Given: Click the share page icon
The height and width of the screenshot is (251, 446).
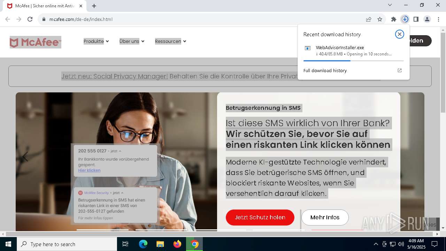Looking at the screenshot, I should [369, 19].
